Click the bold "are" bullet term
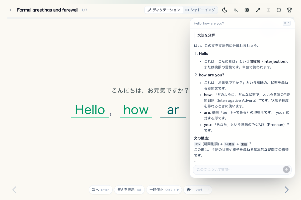The height and width of the screenshot is (200, 301). [207, 112]
